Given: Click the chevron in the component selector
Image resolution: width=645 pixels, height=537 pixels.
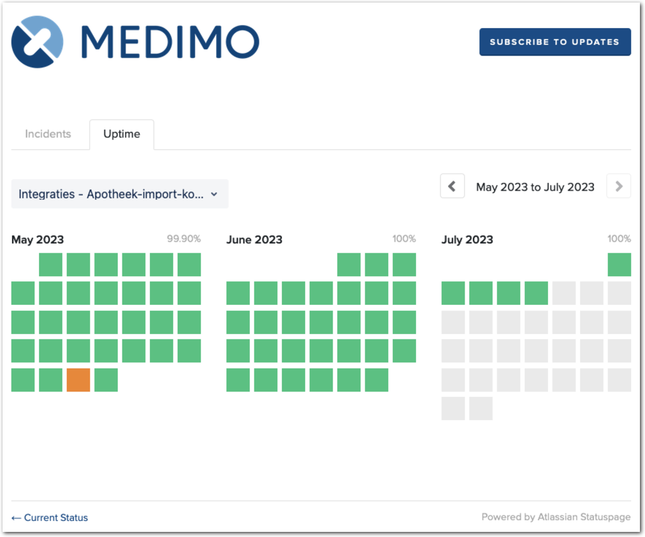Looking at the screenshot, I should point(214,194).
